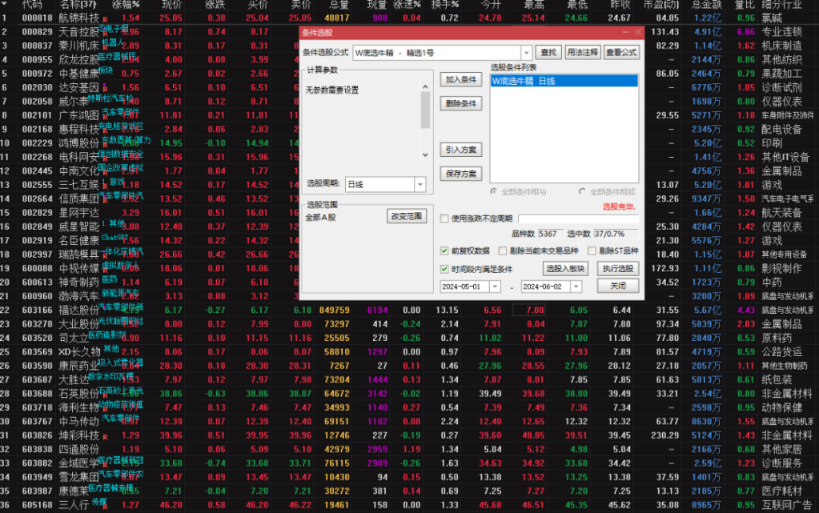Click the 查找 button
This screenshot has width=819, height=513.
point(548,52)
